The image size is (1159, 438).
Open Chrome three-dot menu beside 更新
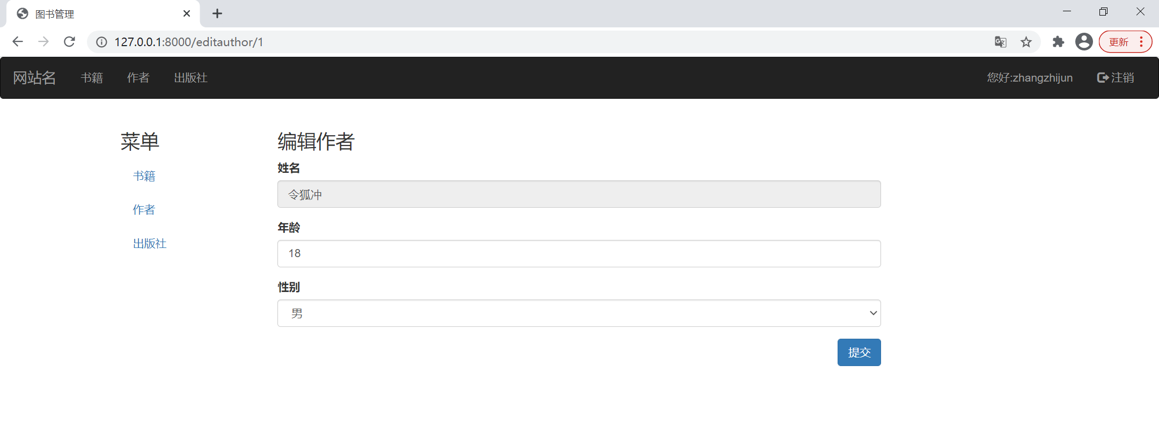1141,42
